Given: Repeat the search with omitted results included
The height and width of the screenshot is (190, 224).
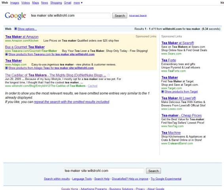Looking at the screenshot, I should pyautogui.click(x=72, y=102).
